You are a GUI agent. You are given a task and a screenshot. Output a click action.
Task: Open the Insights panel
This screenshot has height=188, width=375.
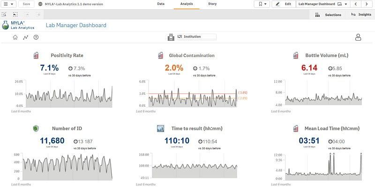[361, 14]
